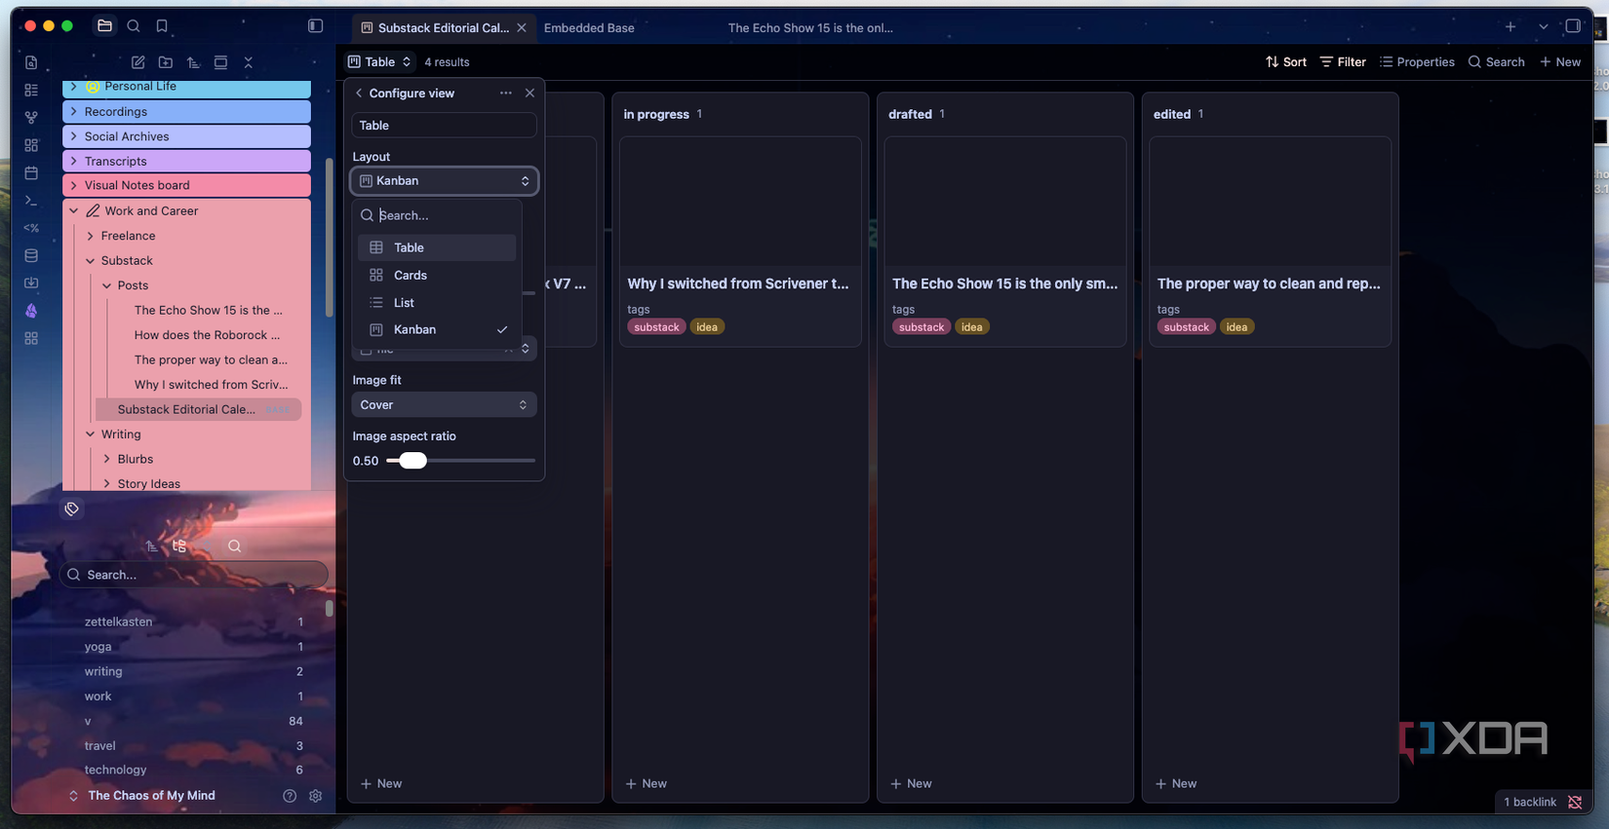Image resolution: width=1609 pixels, height=829 pixels.
Task: Open the Image fit Cover dropdown
Action: pos(444,405)
